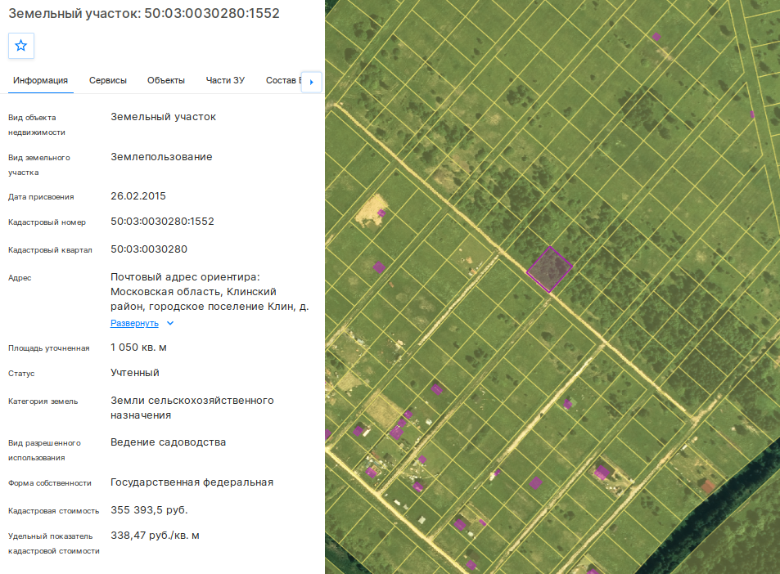This screenshot has height=574, width=780.
Task: Click the cadastral number value 50:03:0030280:1552
Action: tap(162, 221)
